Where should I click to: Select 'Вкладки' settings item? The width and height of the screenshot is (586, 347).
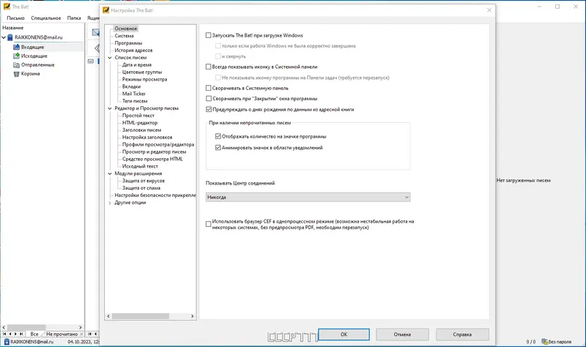[x=132, y=86]
